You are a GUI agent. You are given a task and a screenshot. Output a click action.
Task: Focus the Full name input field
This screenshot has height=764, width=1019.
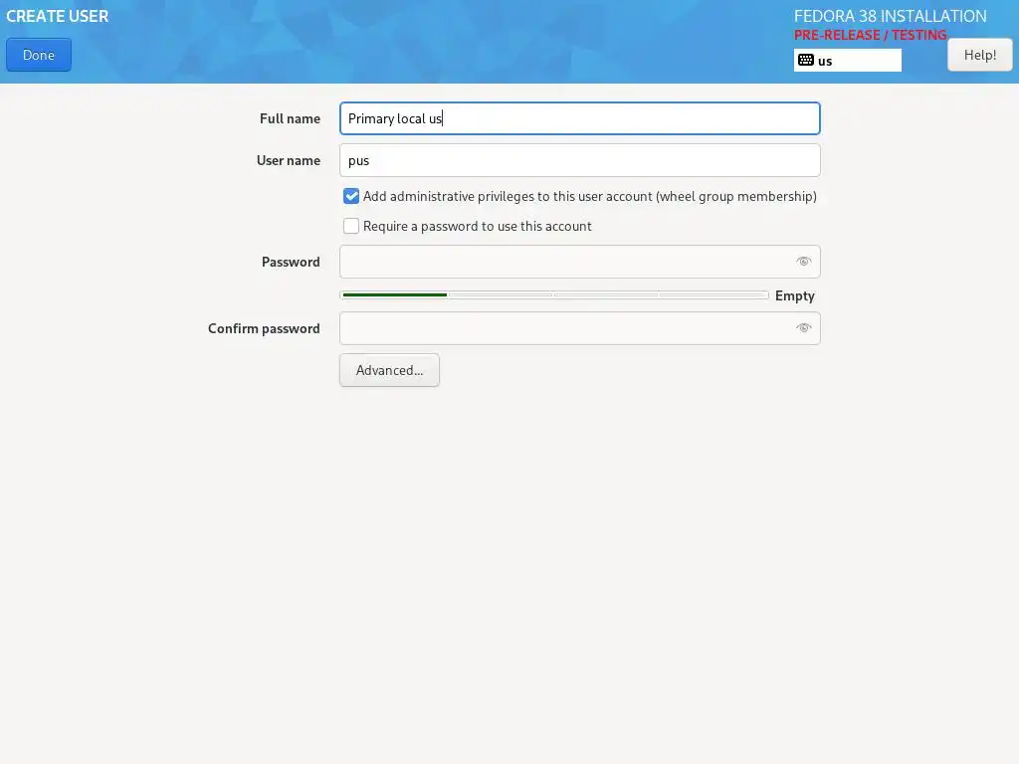pyautogui.click(x=580, y=118)
